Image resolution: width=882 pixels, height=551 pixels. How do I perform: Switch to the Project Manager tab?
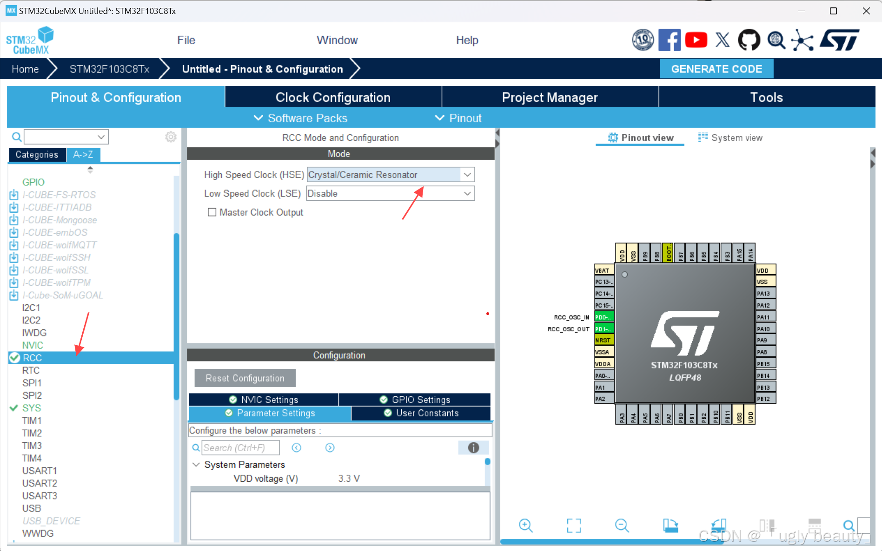(550, 97)
